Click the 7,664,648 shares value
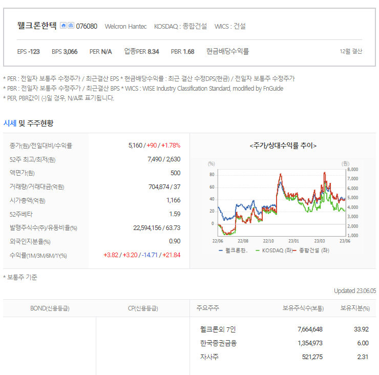The height and width of the screenshot is (375, 379). click(x=310, y=329)
